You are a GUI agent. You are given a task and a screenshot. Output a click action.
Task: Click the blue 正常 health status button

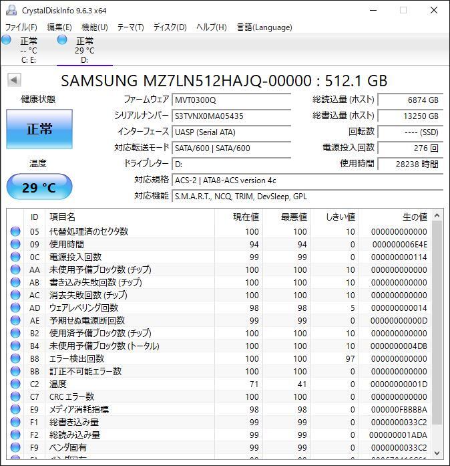point(39,128)
